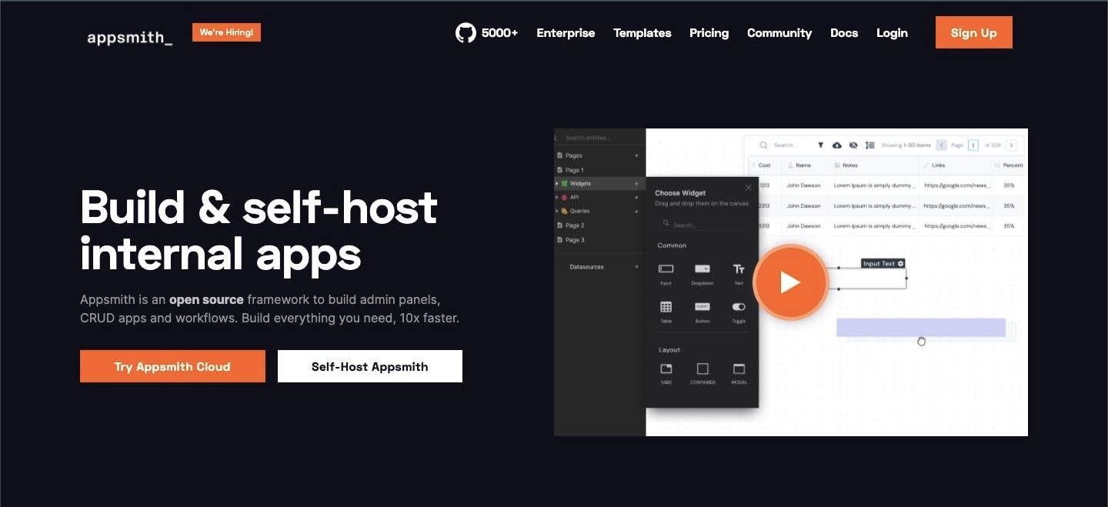Select the Dropdown widget
The height and width of the screenshot is (507, 1108).
pos(703,269)
